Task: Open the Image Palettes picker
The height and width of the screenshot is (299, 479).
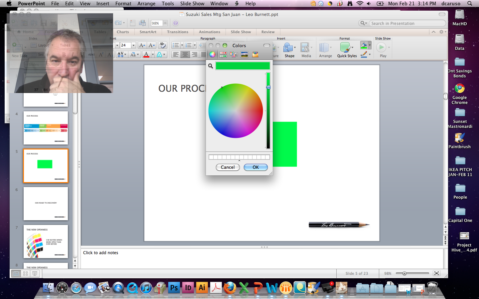Action: point(244,54)
